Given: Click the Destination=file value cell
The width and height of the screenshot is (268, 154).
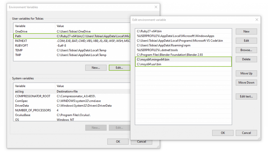Looking at the screenshot, I should (x=67, y=92).
